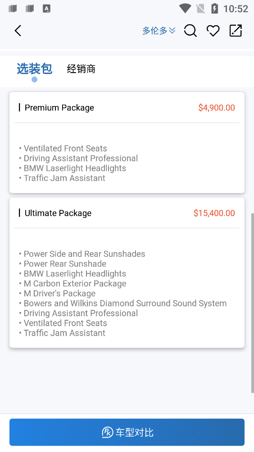The width and height of the screenshot is (254, 452).
Task: Tap the keyboard A notification icon
Action: pos(46,9)
